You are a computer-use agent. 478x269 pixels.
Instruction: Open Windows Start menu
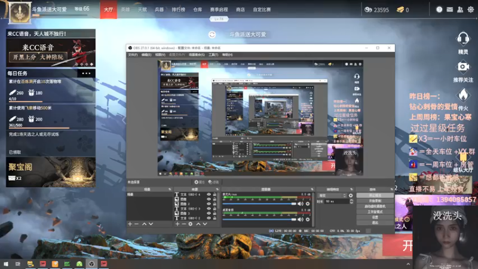click(x=6, y=264)
